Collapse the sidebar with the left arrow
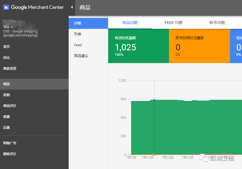242x169 pixels. 71,7
